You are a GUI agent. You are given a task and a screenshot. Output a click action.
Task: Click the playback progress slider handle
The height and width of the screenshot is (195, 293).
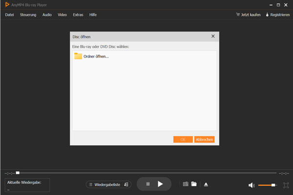click(18, 173)
